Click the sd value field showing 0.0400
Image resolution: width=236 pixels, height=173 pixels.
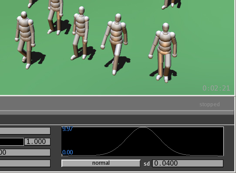pyautogui.click(x=188, y=163)
